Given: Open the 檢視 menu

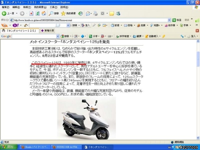Looking at the screenshot, I should pos(27,7).
